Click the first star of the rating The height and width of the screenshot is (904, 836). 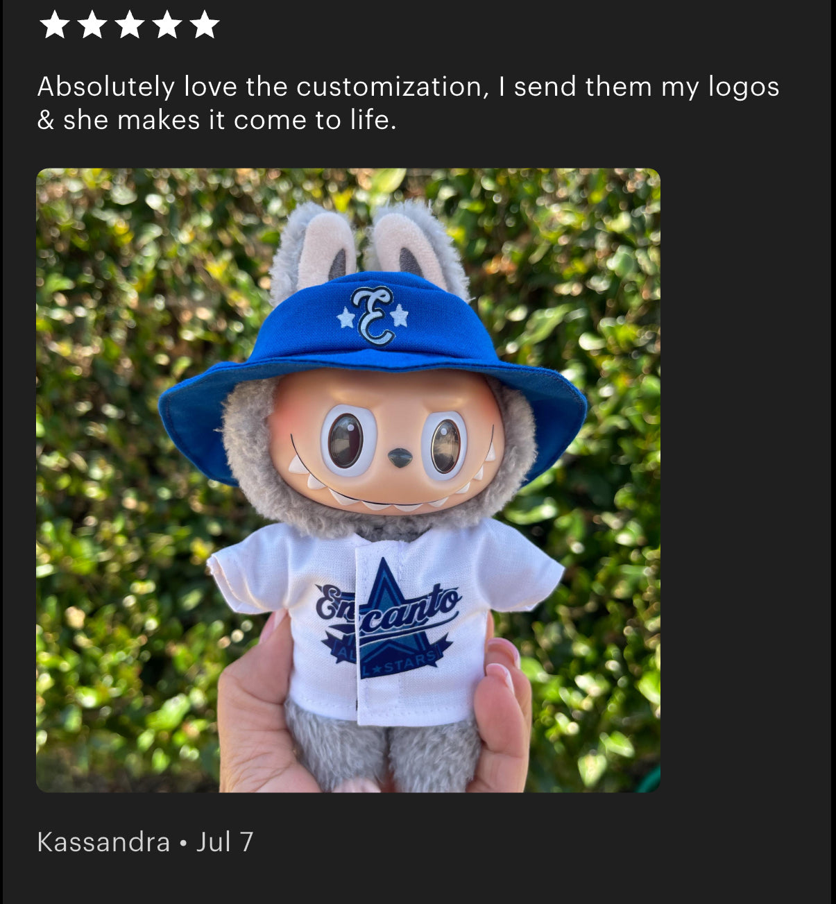[x=54, y=25]
